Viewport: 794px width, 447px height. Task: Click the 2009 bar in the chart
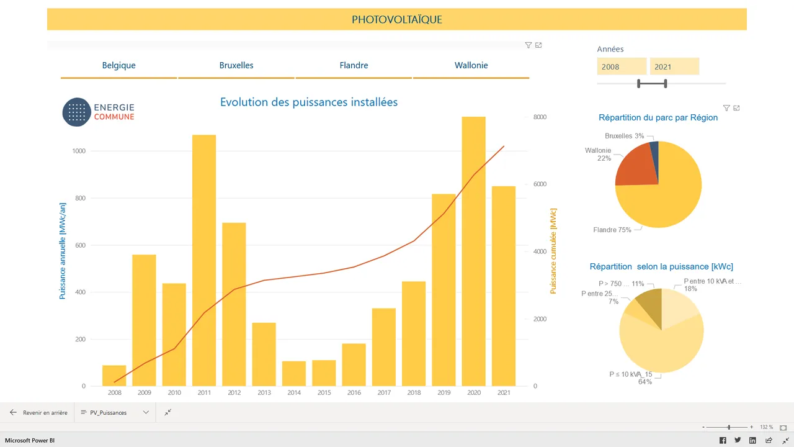pos(144,320)
